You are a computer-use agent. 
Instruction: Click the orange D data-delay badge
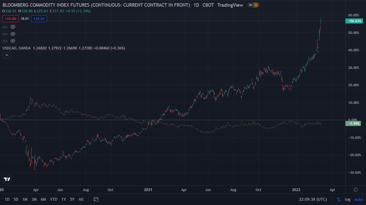pos(256,5)
